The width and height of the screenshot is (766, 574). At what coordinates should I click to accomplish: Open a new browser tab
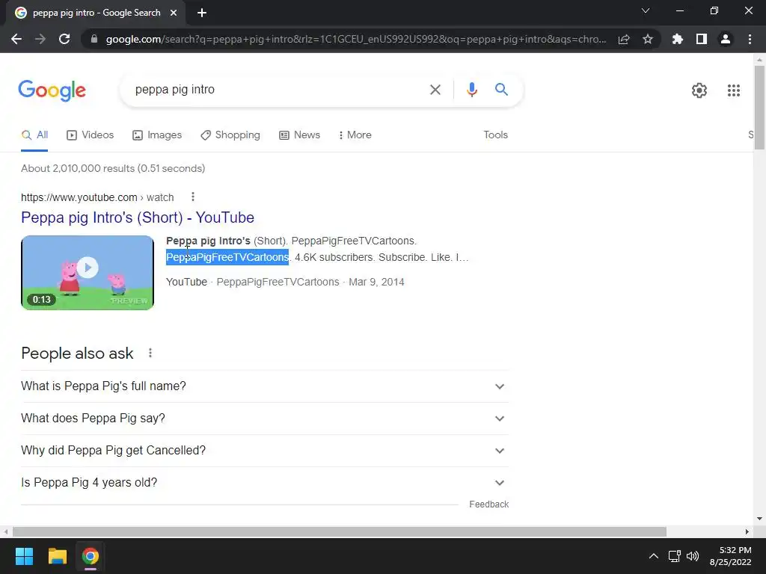coord(202,13)
